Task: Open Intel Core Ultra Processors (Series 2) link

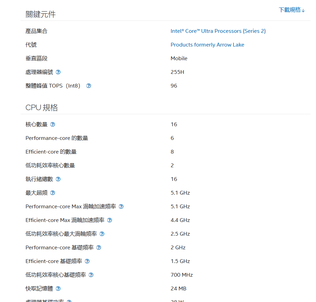Action: [218, 31]
